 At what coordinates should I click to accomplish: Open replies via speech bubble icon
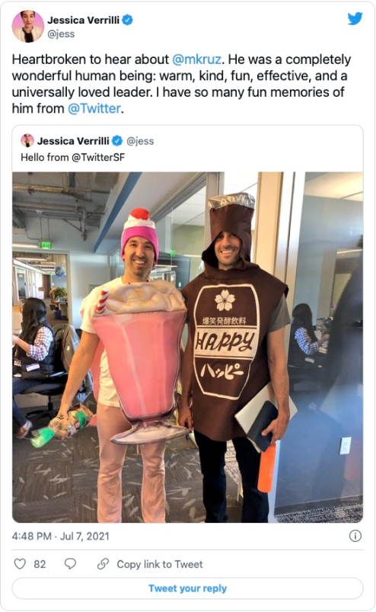(70, 564)
